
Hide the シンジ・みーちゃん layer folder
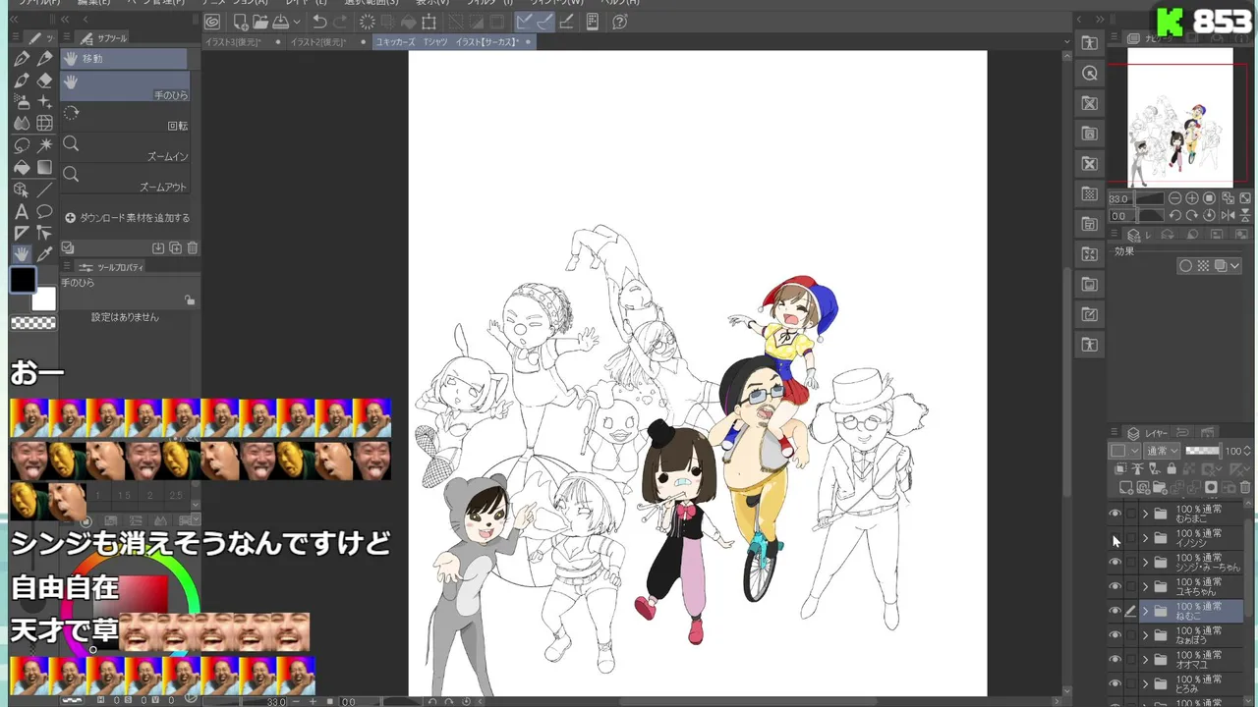coord(1115,563)
